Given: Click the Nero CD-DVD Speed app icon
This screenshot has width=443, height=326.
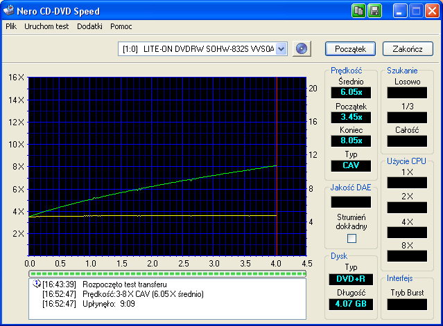Looking at the screenshot, I should point(8,10).
